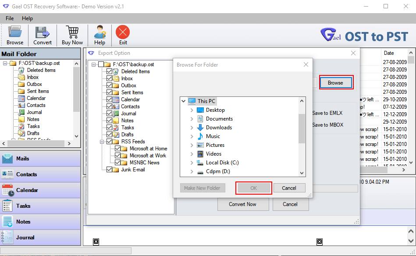Viewport: 416px width, 256px height.
Task: Select Notes in Mail Folder tree
Action: (x=33, y=119)
